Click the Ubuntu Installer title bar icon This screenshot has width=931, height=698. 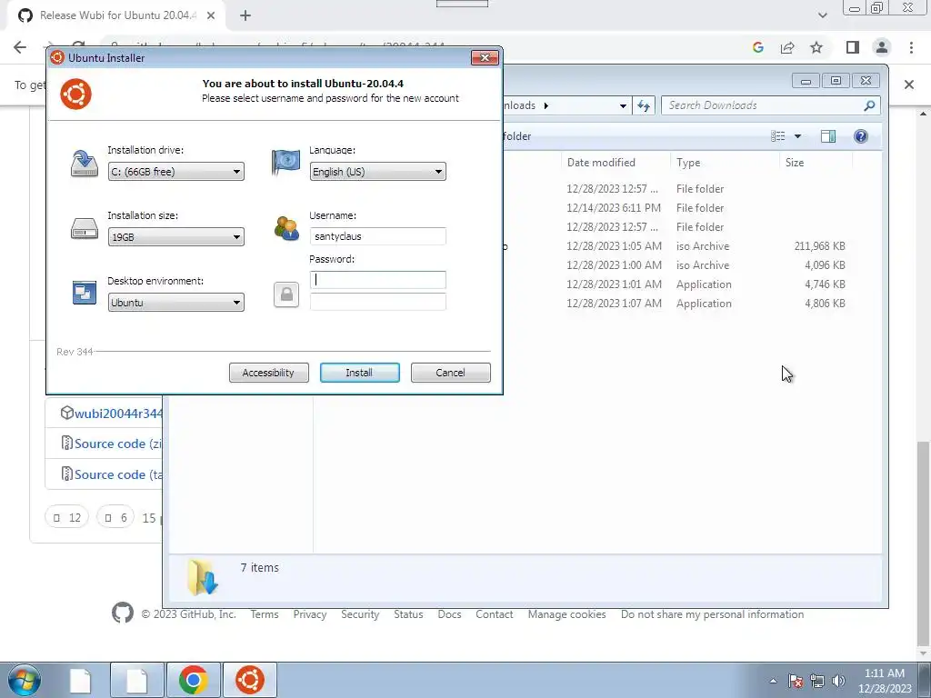[x=57, y=57]
